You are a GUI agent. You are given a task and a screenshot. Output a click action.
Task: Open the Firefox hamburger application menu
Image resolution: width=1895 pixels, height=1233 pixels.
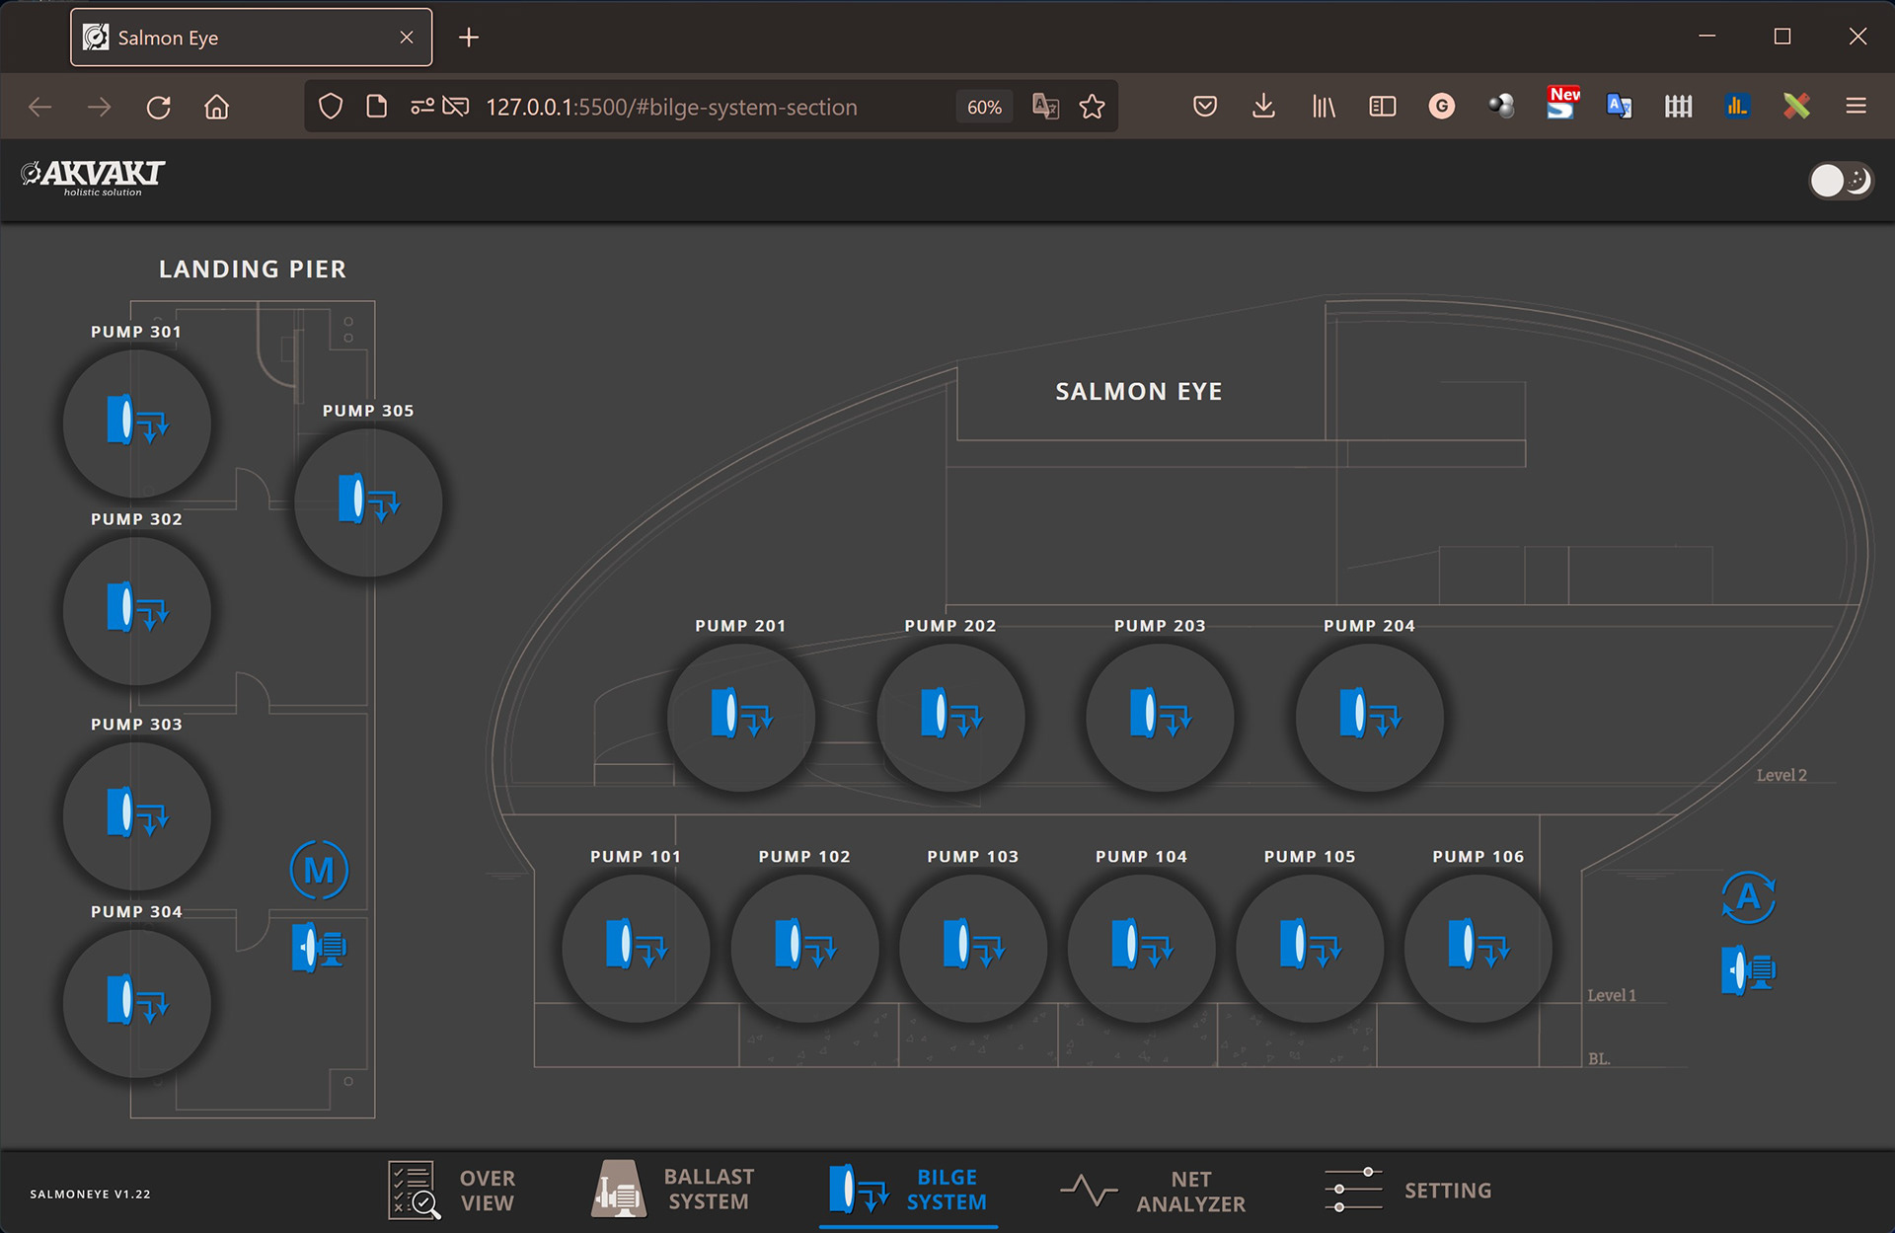pos(1856,107)
